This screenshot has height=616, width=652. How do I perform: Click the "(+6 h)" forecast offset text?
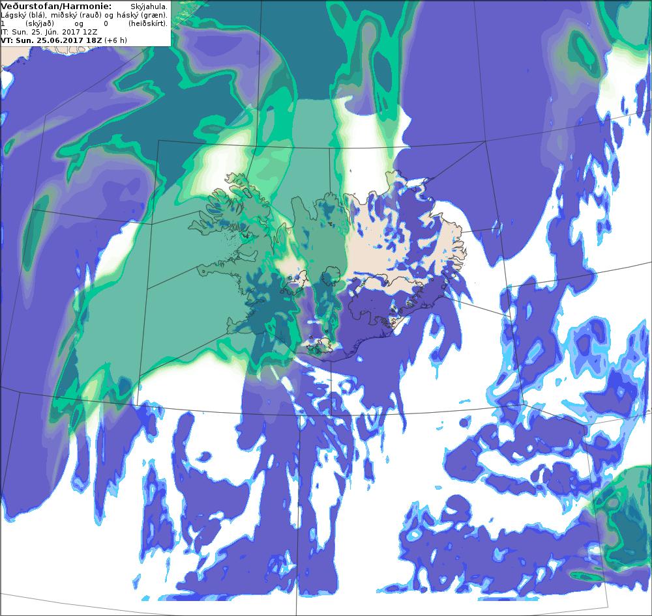(116, 40)
